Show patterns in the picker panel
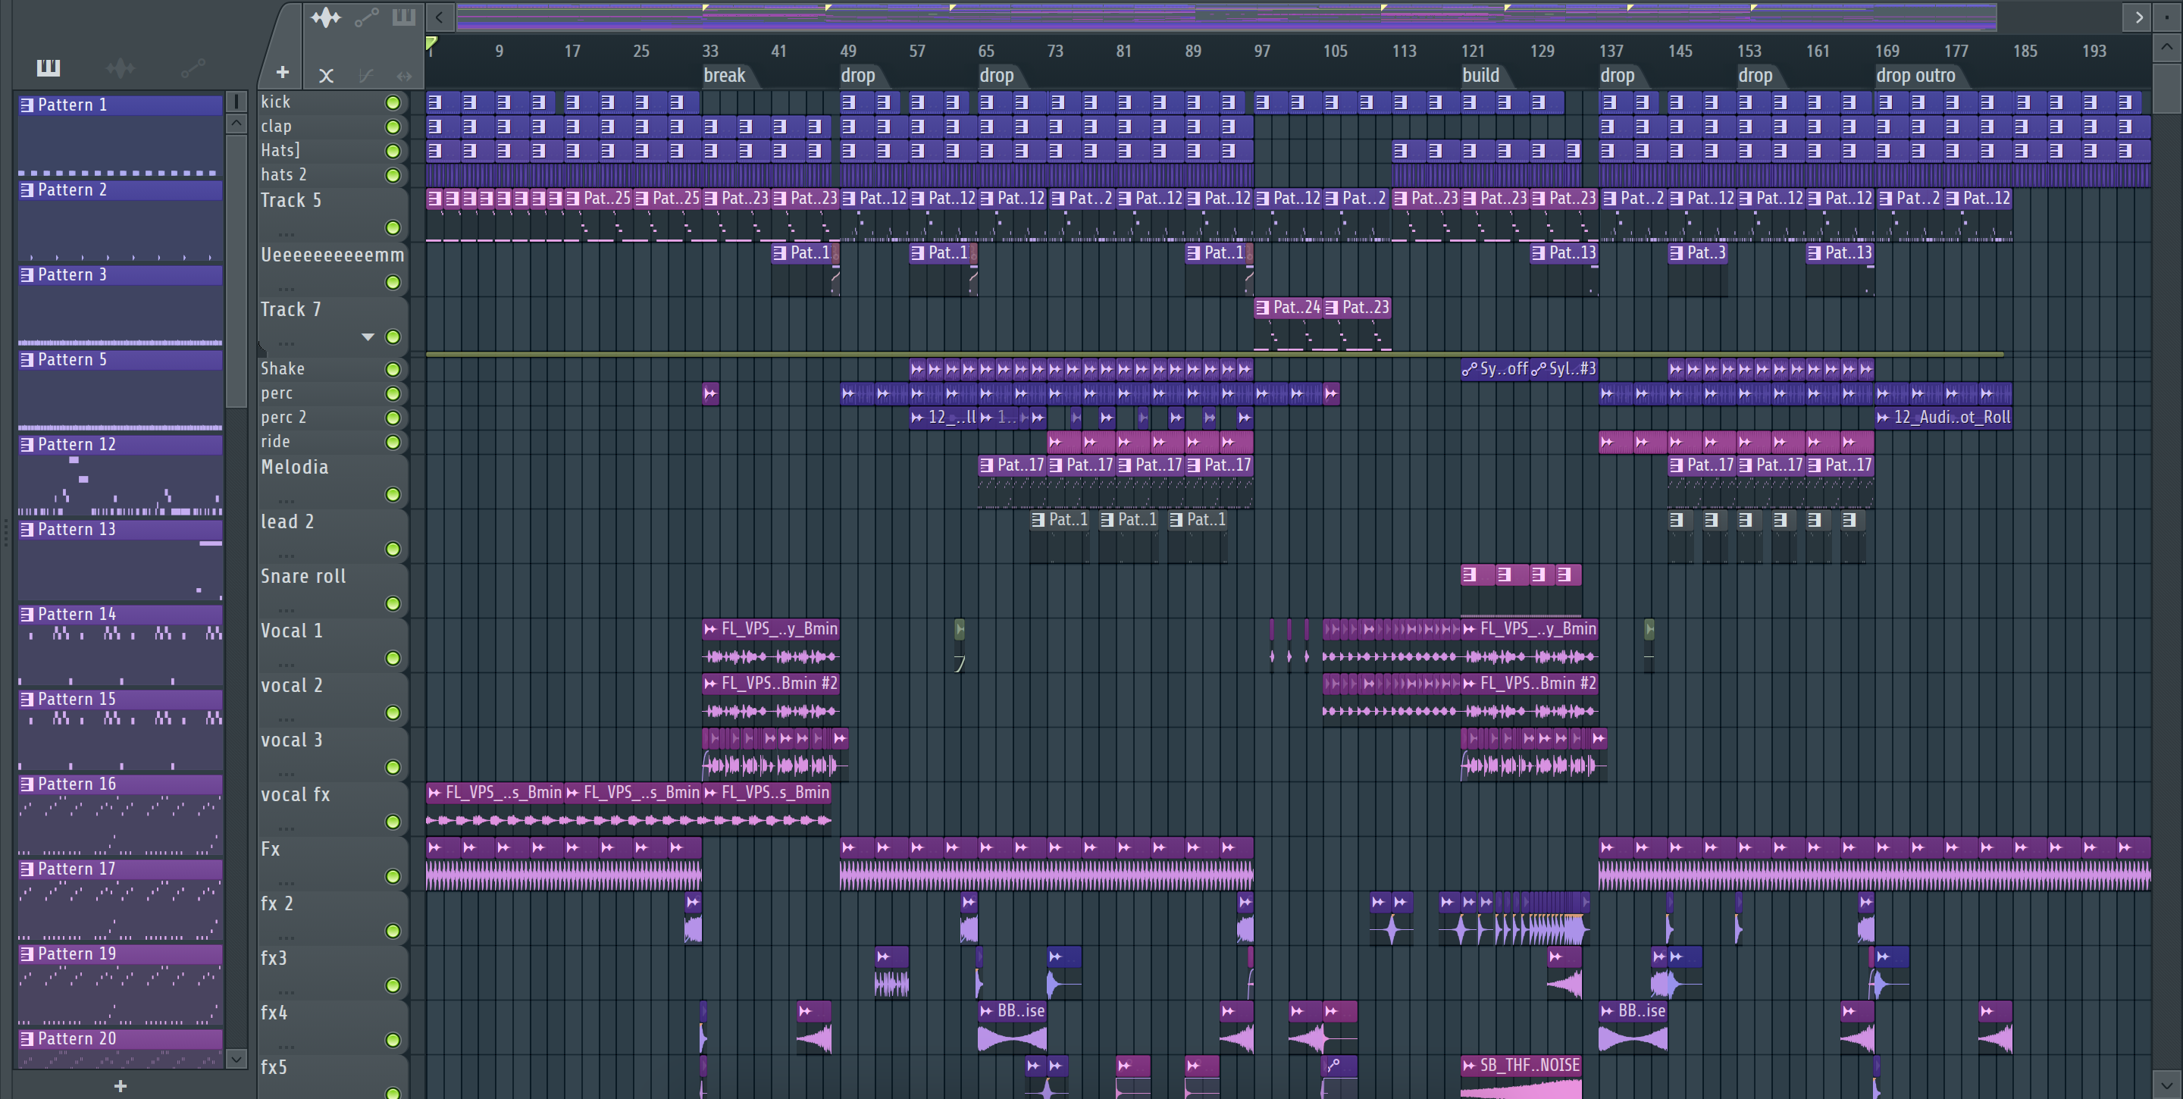This screenshot has width=2183, height=1099. click(x=49, y=67)
